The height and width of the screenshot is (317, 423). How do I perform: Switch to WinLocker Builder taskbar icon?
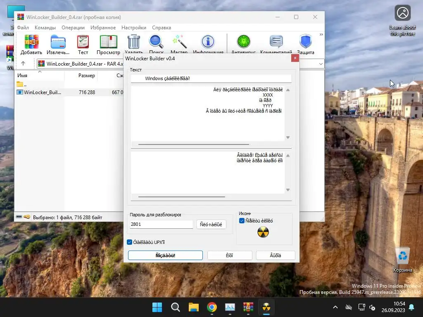266,307
